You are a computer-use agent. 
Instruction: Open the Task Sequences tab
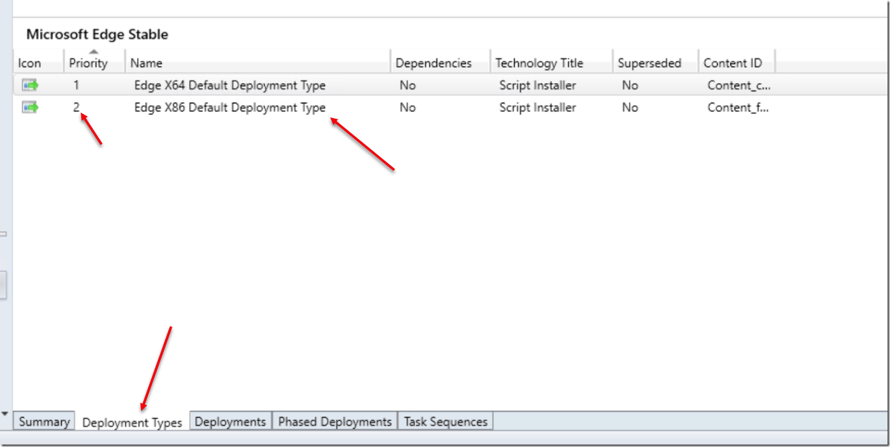click(x=445, y=421)
